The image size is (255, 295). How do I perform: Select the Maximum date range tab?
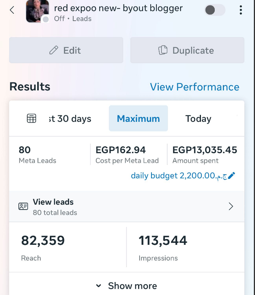(138, 119)
